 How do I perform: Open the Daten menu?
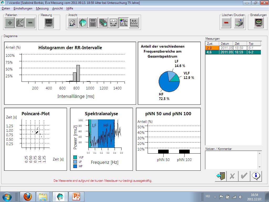point(6,8)
